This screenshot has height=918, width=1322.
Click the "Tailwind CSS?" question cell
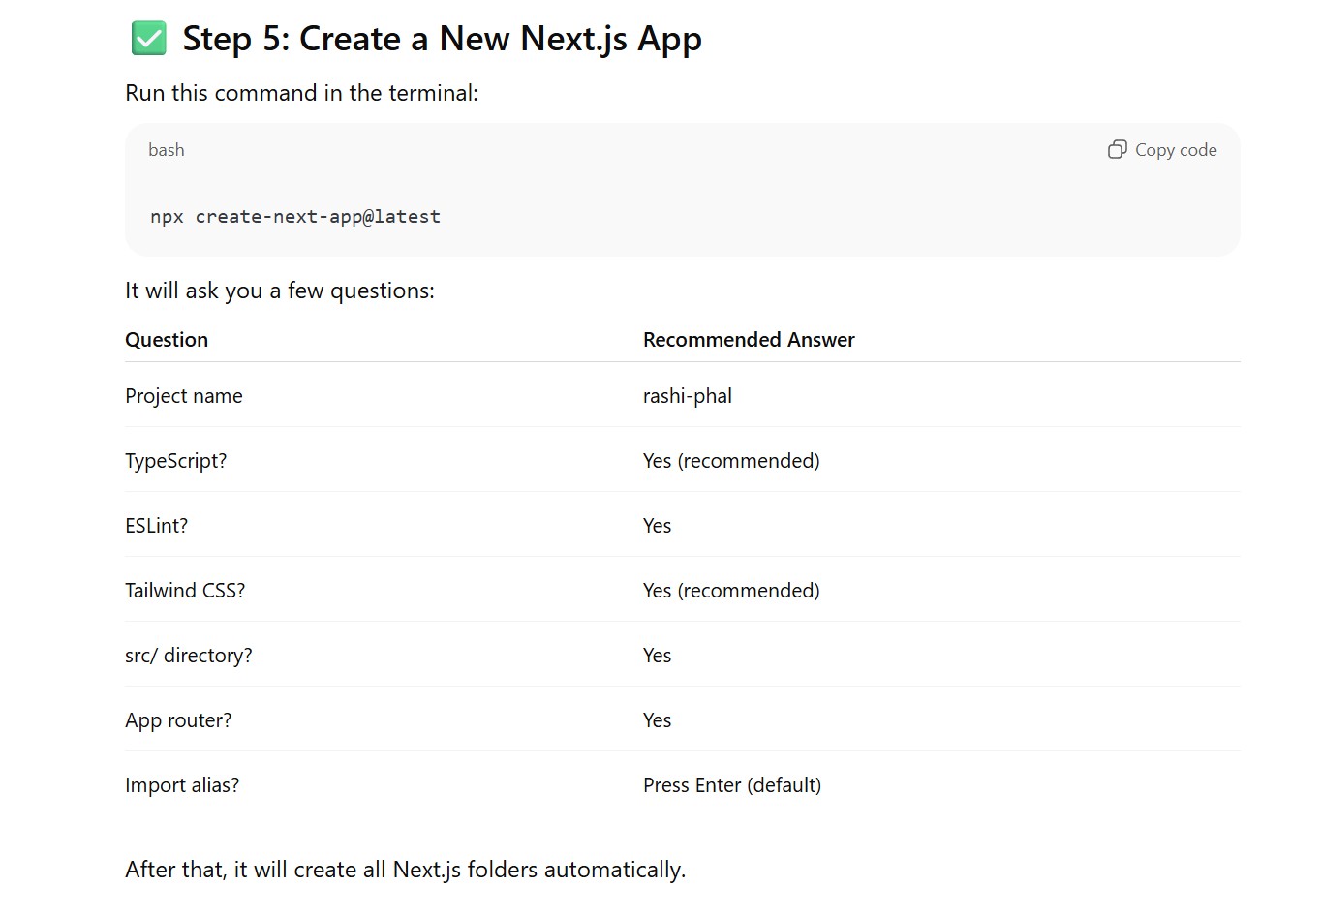185,591
